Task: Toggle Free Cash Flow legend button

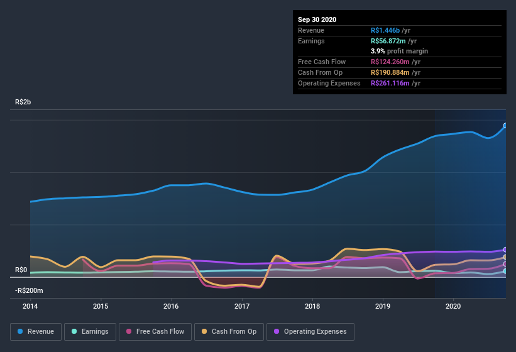Action: 155,332
